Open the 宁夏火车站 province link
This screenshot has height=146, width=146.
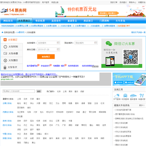pyautogui.click(x=7, y=134)
